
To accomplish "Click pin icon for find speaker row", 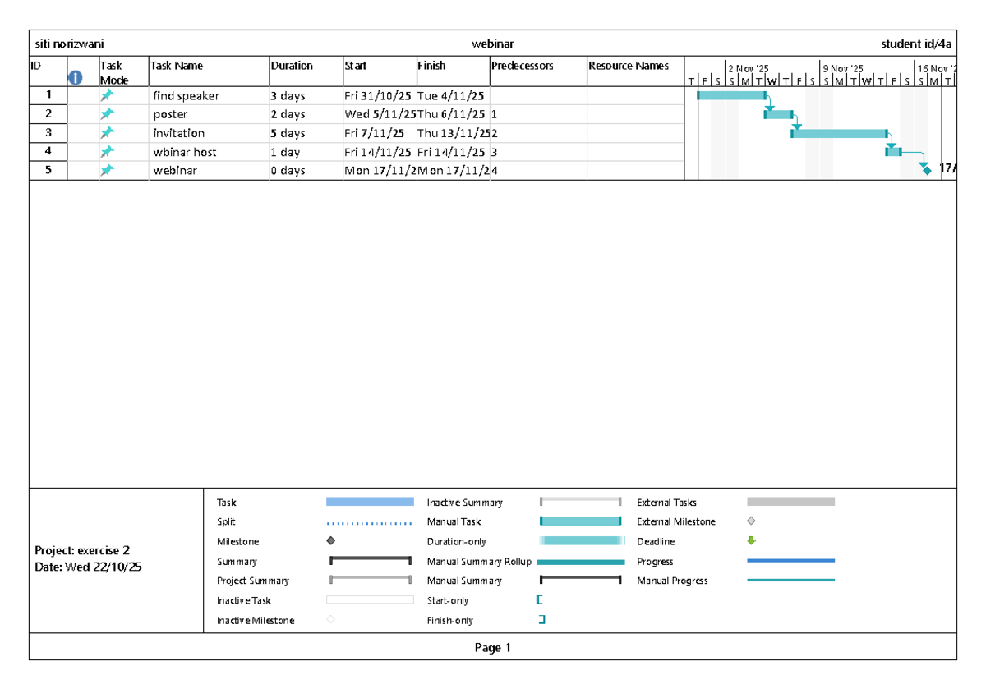I will (x=107, y=95).
